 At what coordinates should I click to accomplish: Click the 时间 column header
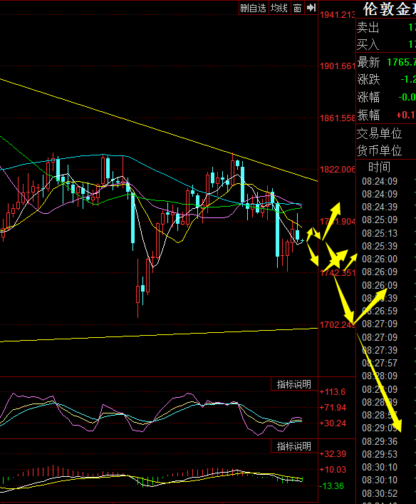coord(380,167)
